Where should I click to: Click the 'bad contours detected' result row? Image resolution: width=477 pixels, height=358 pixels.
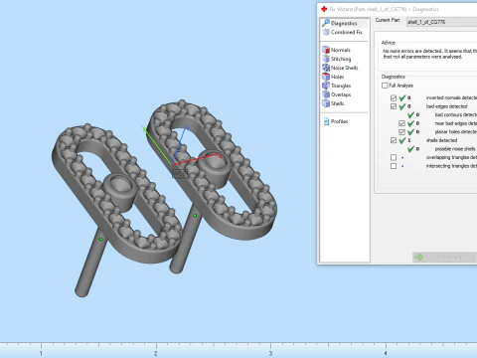click(442, 114)
